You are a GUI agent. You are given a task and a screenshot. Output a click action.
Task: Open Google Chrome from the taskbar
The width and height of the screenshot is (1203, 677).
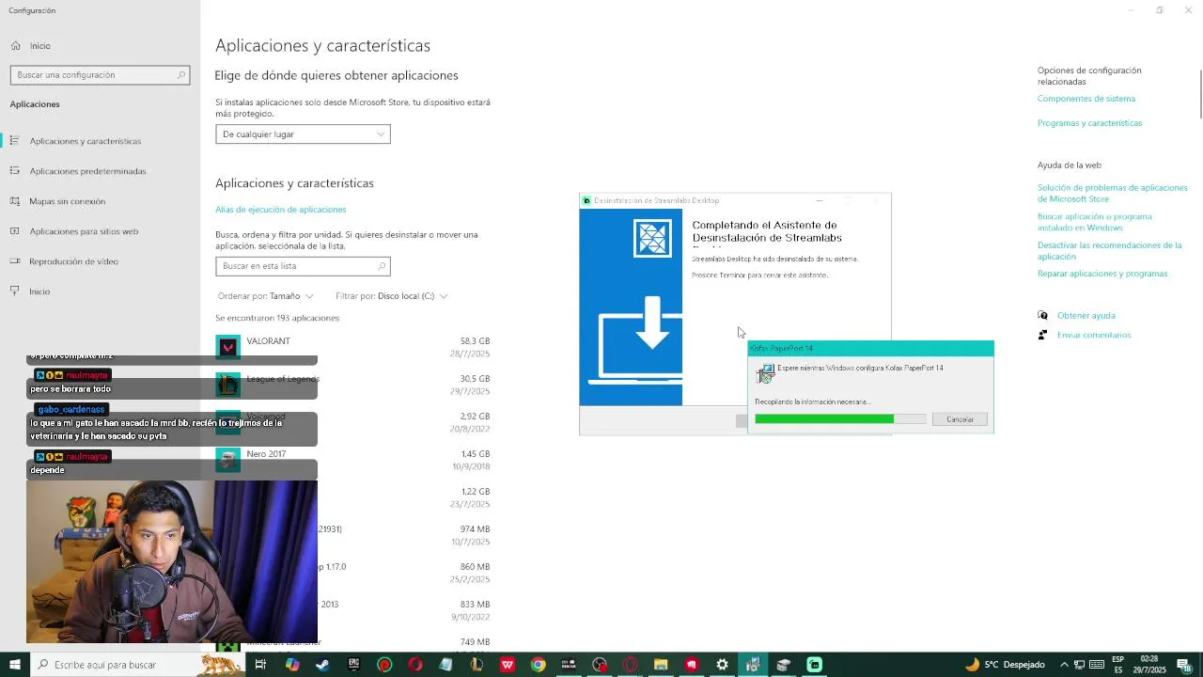538,665
